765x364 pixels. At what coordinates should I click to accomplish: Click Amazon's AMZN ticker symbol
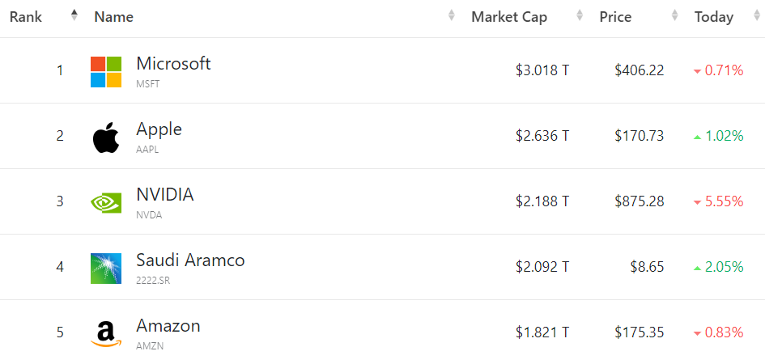[x=150, y=345]
